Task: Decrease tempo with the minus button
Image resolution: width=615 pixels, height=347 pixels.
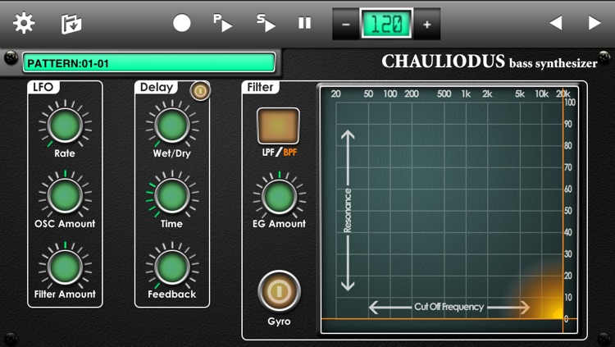Action: click(345, 25)
